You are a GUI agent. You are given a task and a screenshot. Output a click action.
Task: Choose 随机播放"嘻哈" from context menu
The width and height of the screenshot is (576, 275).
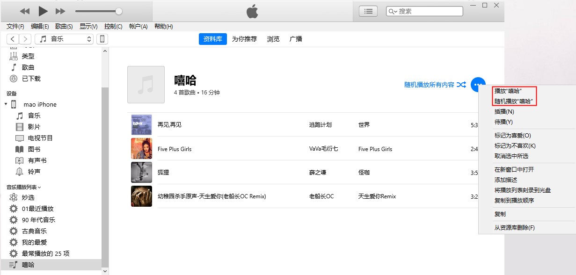[514, 101]
